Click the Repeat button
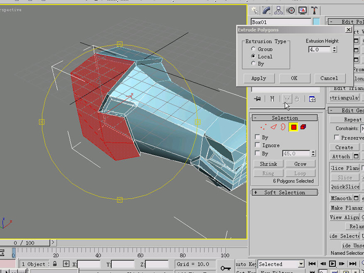 coord(347,119)
